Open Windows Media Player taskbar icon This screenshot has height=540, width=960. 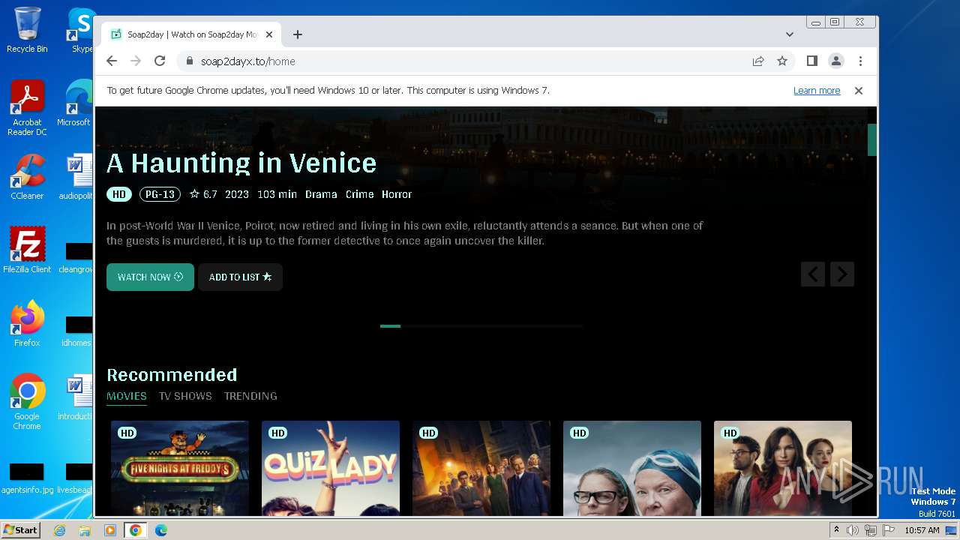[110, 530]
